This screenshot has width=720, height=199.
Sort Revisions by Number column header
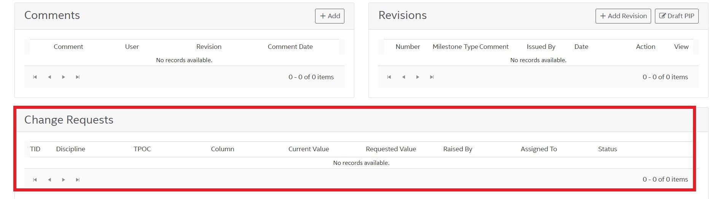[408, 47]
